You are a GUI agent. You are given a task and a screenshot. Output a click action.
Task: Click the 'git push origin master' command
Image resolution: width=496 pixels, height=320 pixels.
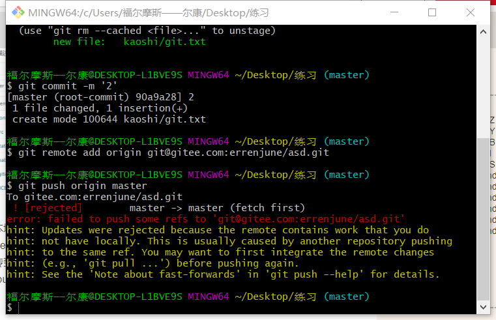tap(77, 186)
